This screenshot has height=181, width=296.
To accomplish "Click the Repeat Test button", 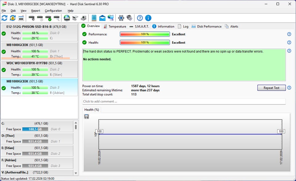I will coord(271,88).
